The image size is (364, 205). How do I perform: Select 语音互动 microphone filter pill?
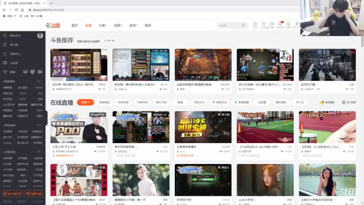(x=220, y=102)
